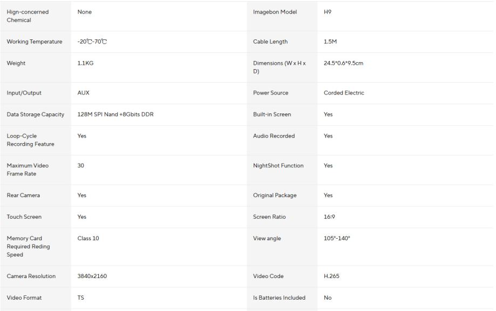Click the "Is Batteries Included" label

(279, 298)
